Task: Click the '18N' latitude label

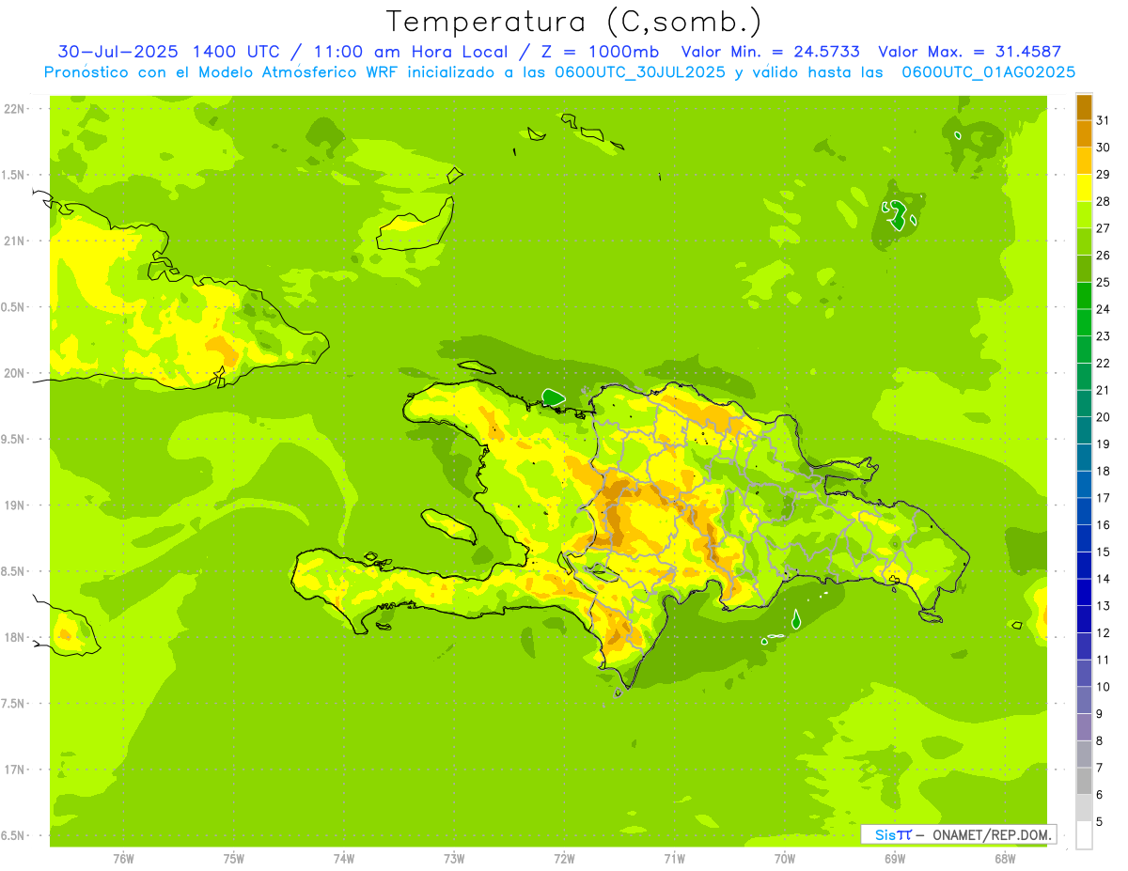Action: (15, 637)
